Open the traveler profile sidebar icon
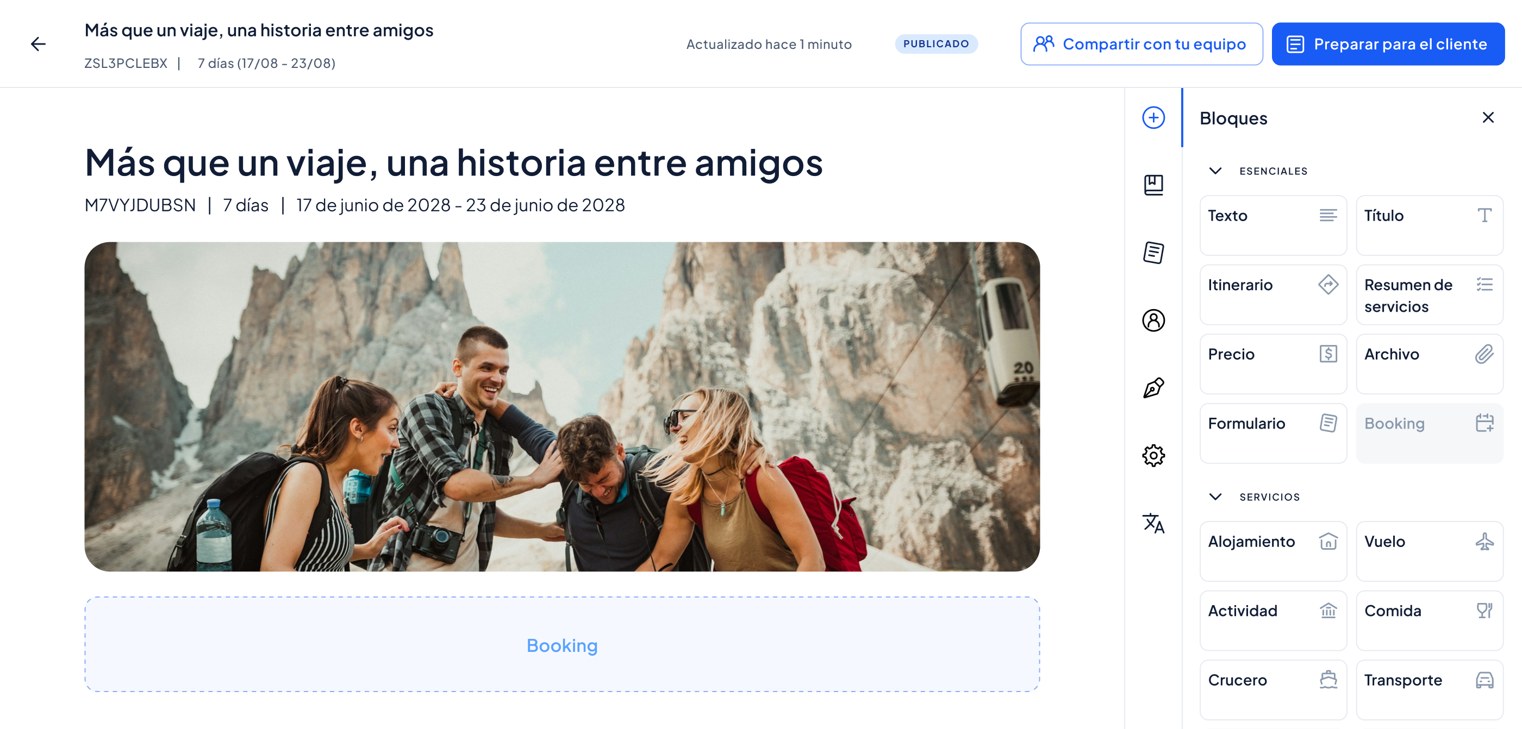This screenshot has width=1522, height=729. click(1153, 320)
